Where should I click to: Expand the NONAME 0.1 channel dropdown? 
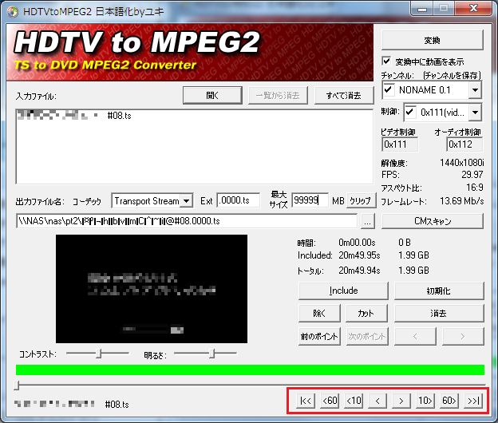[476, 90]
